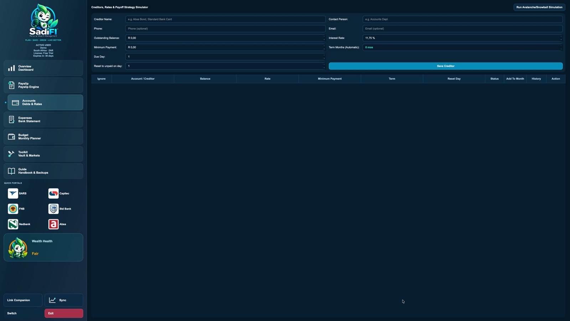Adjust the Interest Rate spinner arrows
The height and width of the screenshot is (321, 570).
click(x=561, y=38)
